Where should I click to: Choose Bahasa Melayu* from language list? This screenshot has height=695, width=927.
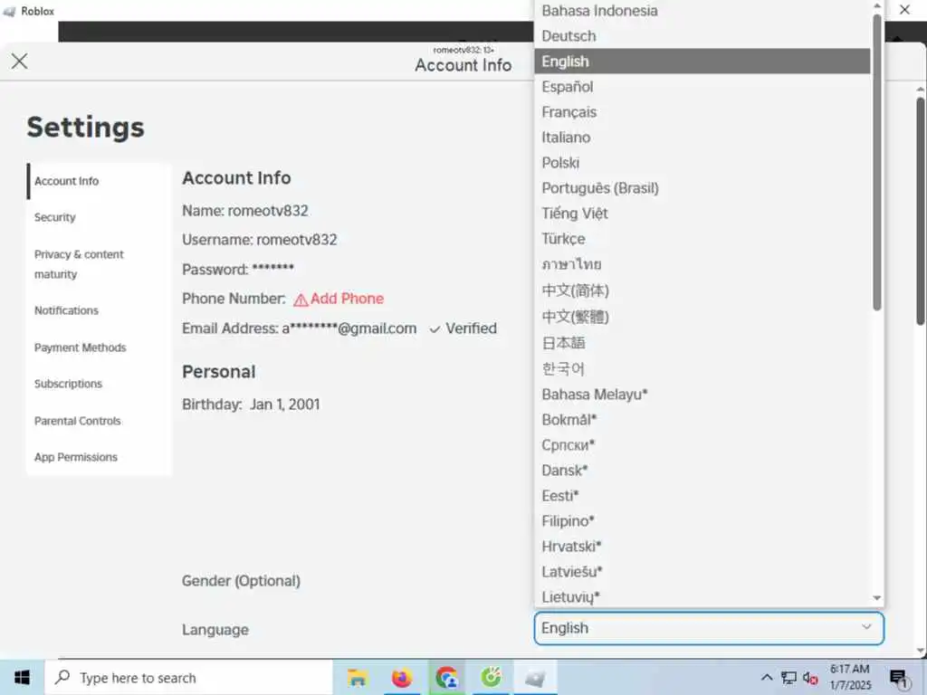[x=702, y=395]
